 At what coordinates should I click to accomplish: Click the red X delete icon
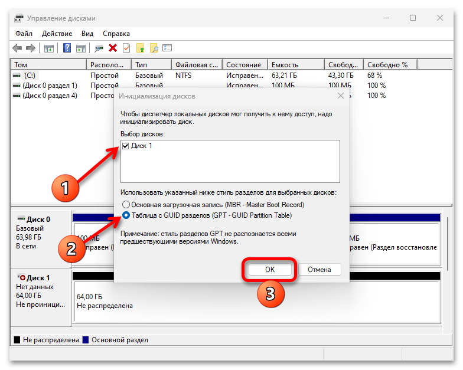click(x=112, y=48)
